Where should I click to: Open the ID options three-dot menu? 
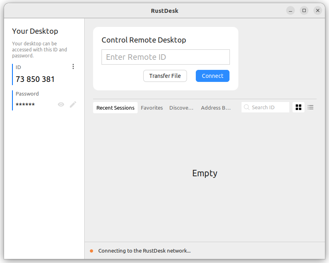point(73,67)
